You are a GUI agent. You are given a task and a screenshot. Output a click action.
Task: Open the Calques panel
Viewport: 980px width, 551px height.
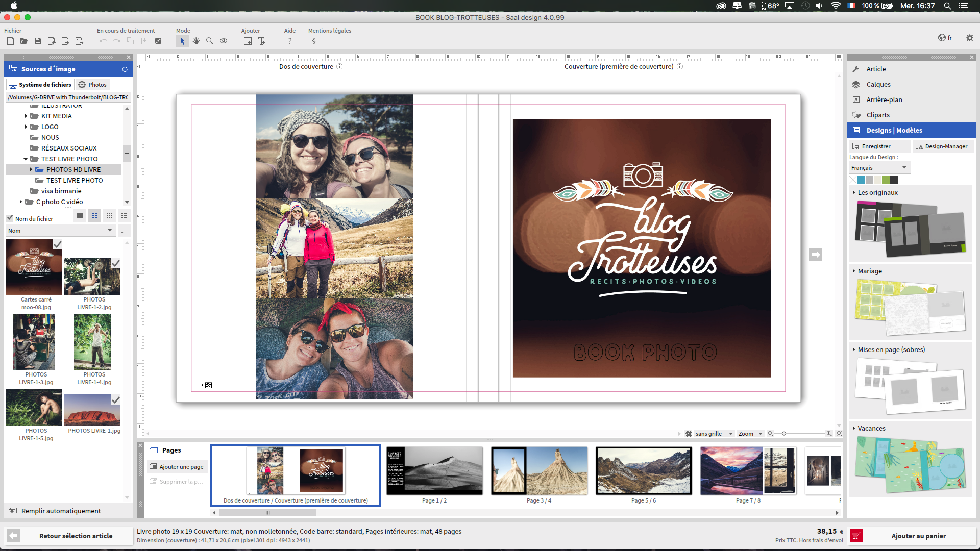click(878, 85)
